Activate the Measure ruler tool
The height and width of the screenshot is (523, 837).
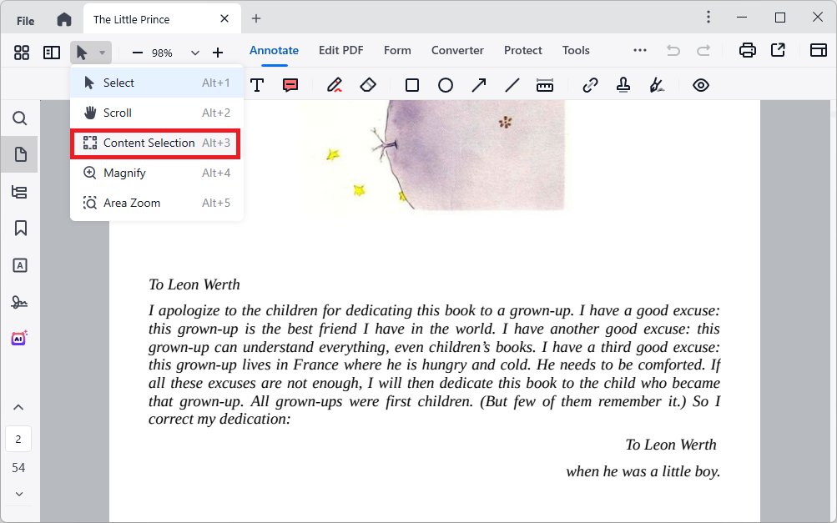545,84
